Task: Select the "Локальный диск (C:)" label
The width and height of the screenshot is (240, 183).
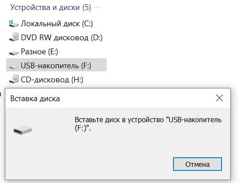Action: point(57,24)
